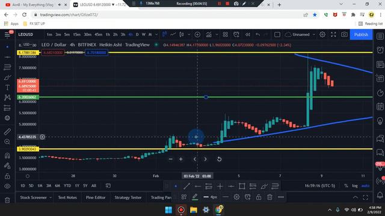Open the emoji icons tool

click(x=7, y=118)
